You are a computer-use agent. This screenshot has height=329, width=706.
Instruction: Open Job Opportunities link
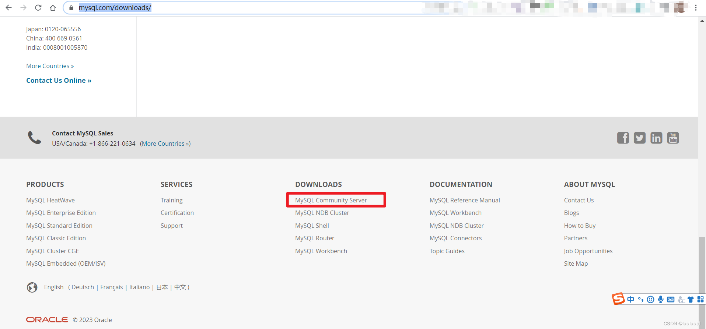point(588,251)
